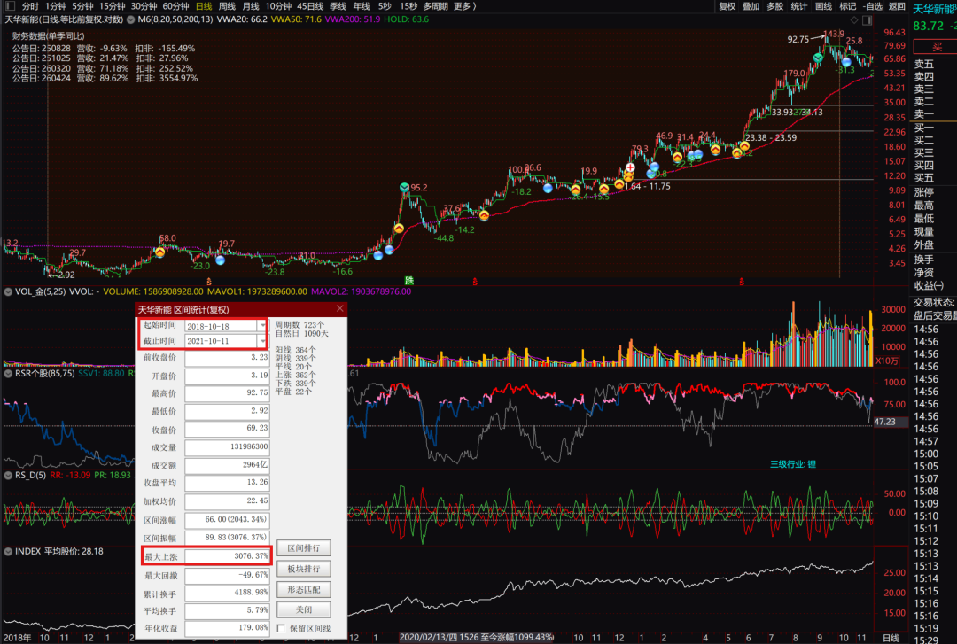This screenshot has height=644, width=957.
Task: Open the 截止时间 date dropdown arrow
Action: click(262, 341)
